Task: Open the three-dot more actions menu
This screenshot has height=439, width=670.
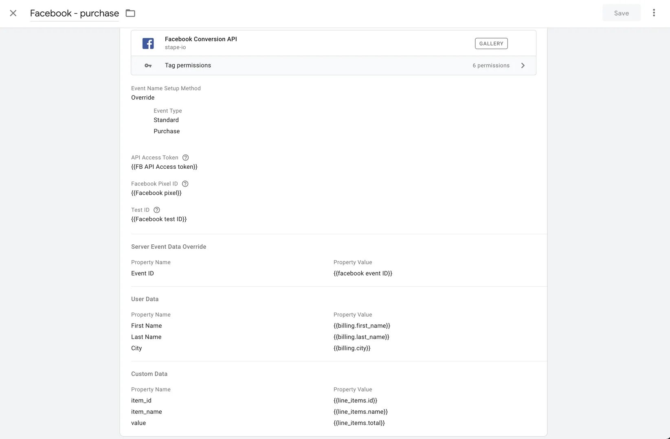Action: click(654, 13)
